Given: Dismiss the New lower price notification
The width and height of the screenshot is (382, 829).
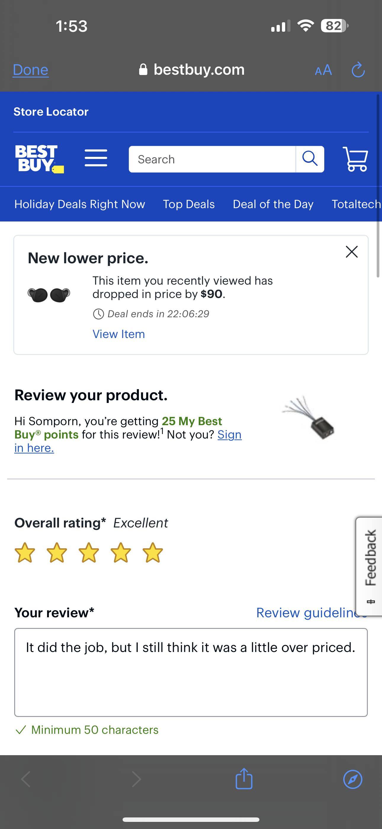Looking at the screenshot, I should pyautogui.click(x=352, y=252).
